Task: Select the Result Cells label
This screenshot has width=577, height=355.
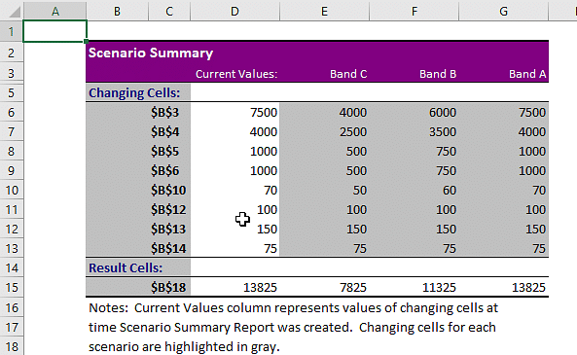Action: tap(126, 267)
